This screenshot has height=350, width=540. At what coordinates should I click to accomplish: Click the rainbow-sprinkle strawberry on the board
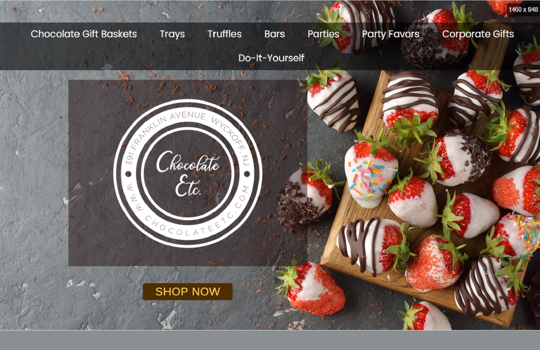click(x=371, y=176)
